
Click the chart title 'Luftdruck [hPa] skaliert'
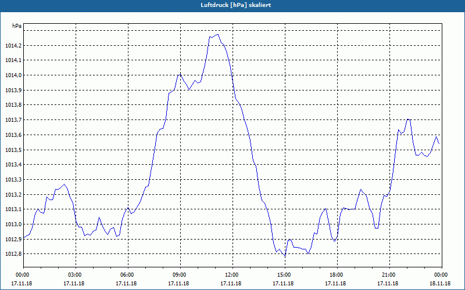click(x=235, y=5)
